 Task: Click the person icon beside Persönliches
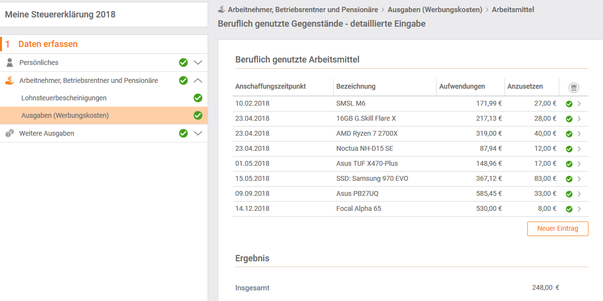[10, 63]
